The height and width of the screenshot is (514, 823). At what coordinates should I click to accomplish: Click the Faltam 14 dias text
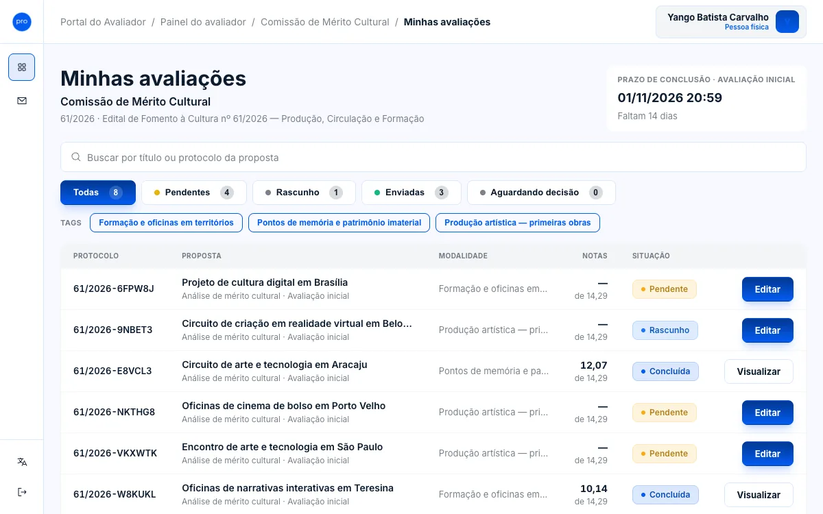click(647, 116)
